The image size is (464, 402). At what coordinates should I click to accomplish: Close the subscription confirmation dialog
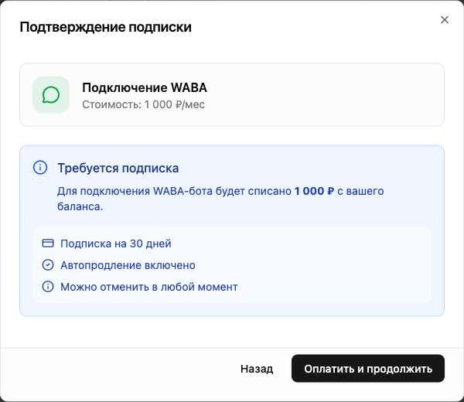[444, 20]
